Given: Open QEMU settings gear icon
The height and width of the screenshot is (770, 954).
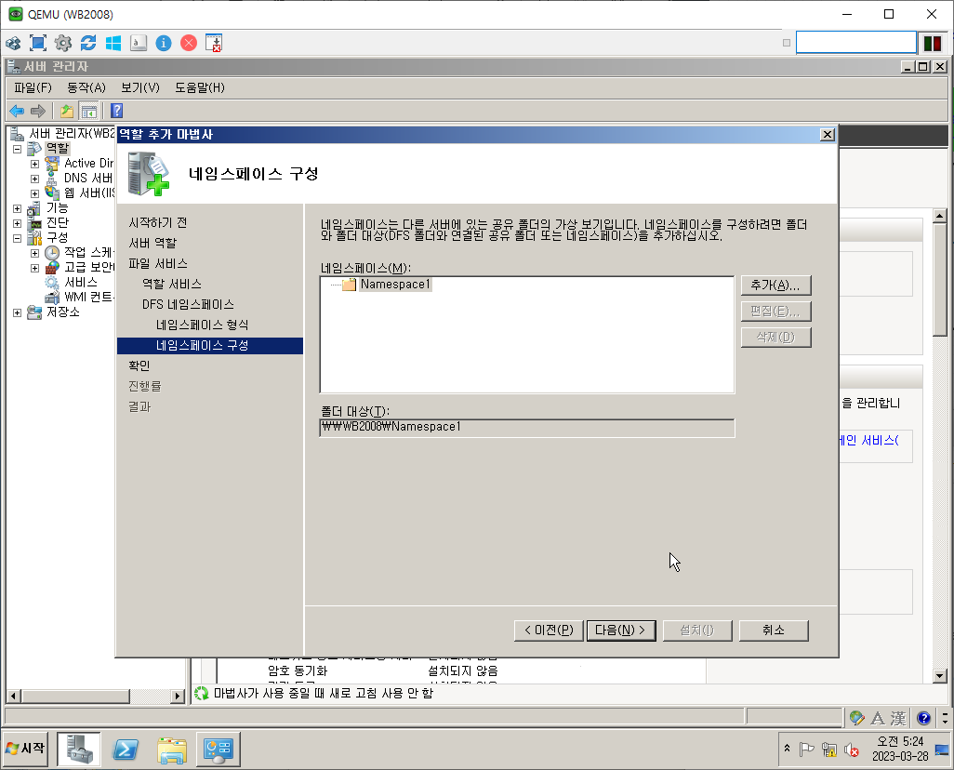Looking at the screenshot, I should (62, 43).
